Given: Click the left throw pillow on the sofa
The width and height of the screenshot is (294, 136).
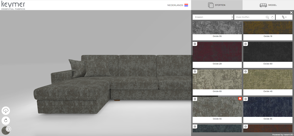Looking at the screenshot, I should point(77,68).
